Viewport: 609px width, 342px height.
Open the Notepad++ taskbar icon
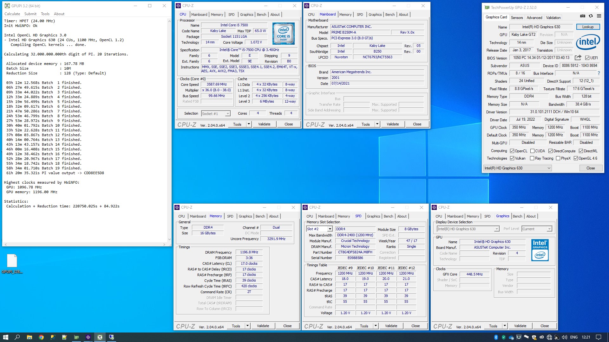(64, 337)
